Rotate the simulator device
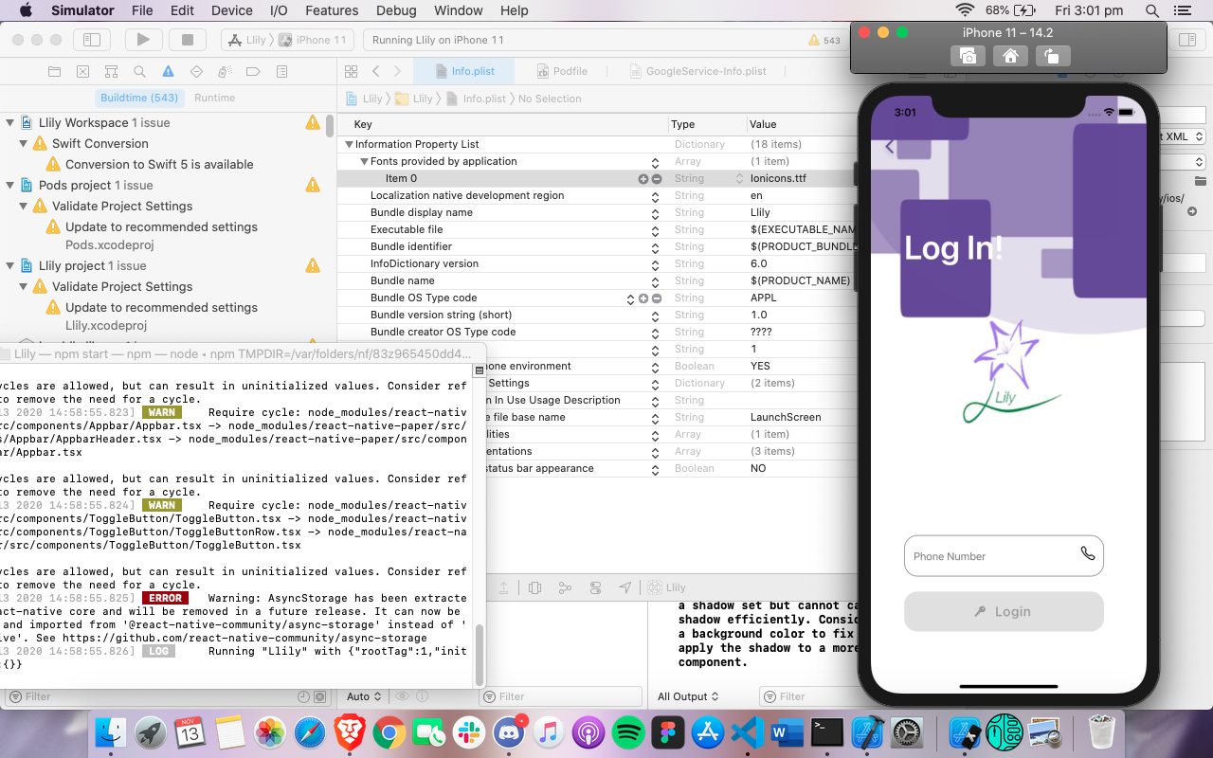 (1052, 55)
